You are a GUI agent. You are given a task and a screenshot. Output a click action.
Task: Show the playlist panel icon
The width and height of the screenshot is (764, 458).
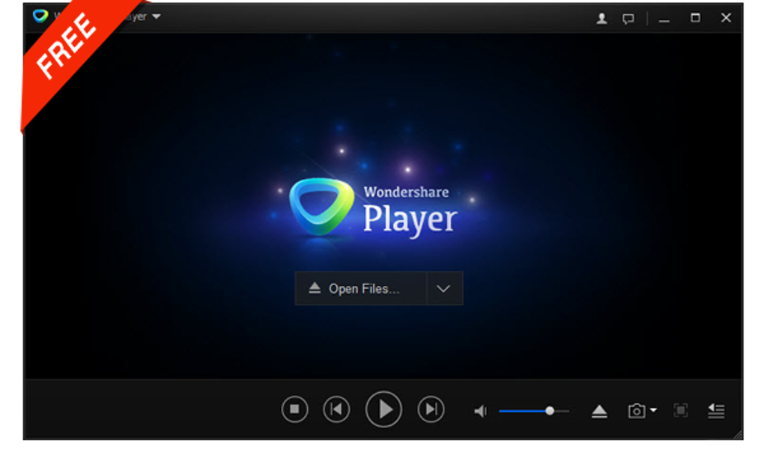[716, 411]
